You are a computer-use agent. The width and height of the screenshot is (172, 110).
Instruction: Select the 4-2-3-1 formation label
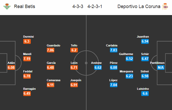[95, 6]
